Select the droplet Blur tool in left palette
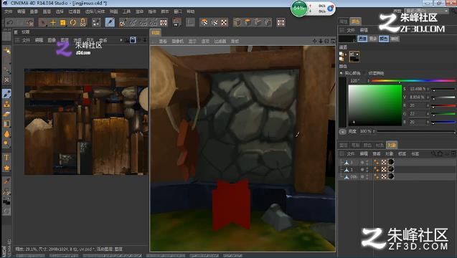Viewport: 457px width, 258px height. pyautogui.click(x=6, y=134)
